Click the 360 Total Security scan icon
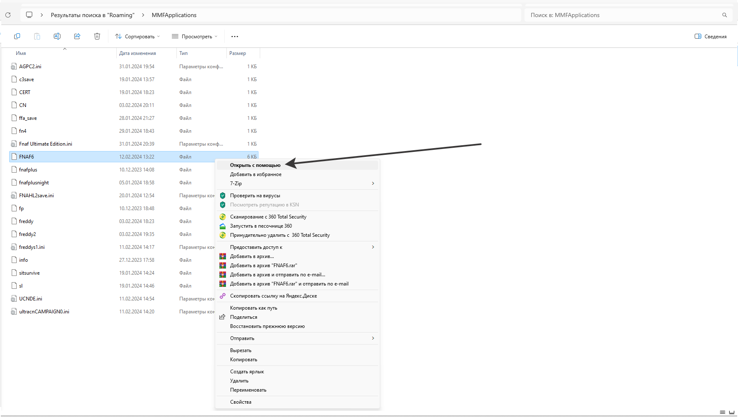738x417 pixels. [x=223, y=217]
